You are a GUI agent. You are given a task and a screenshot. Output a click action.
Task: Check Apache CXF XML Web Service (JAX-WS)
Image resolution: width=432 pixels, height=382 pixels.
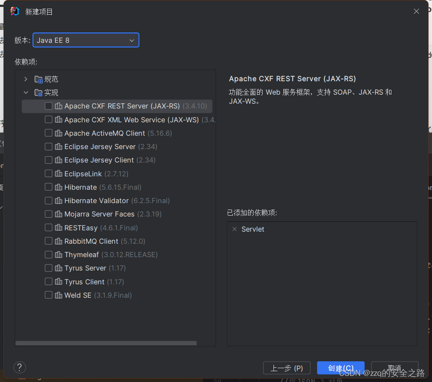click(x=48, y=120)
